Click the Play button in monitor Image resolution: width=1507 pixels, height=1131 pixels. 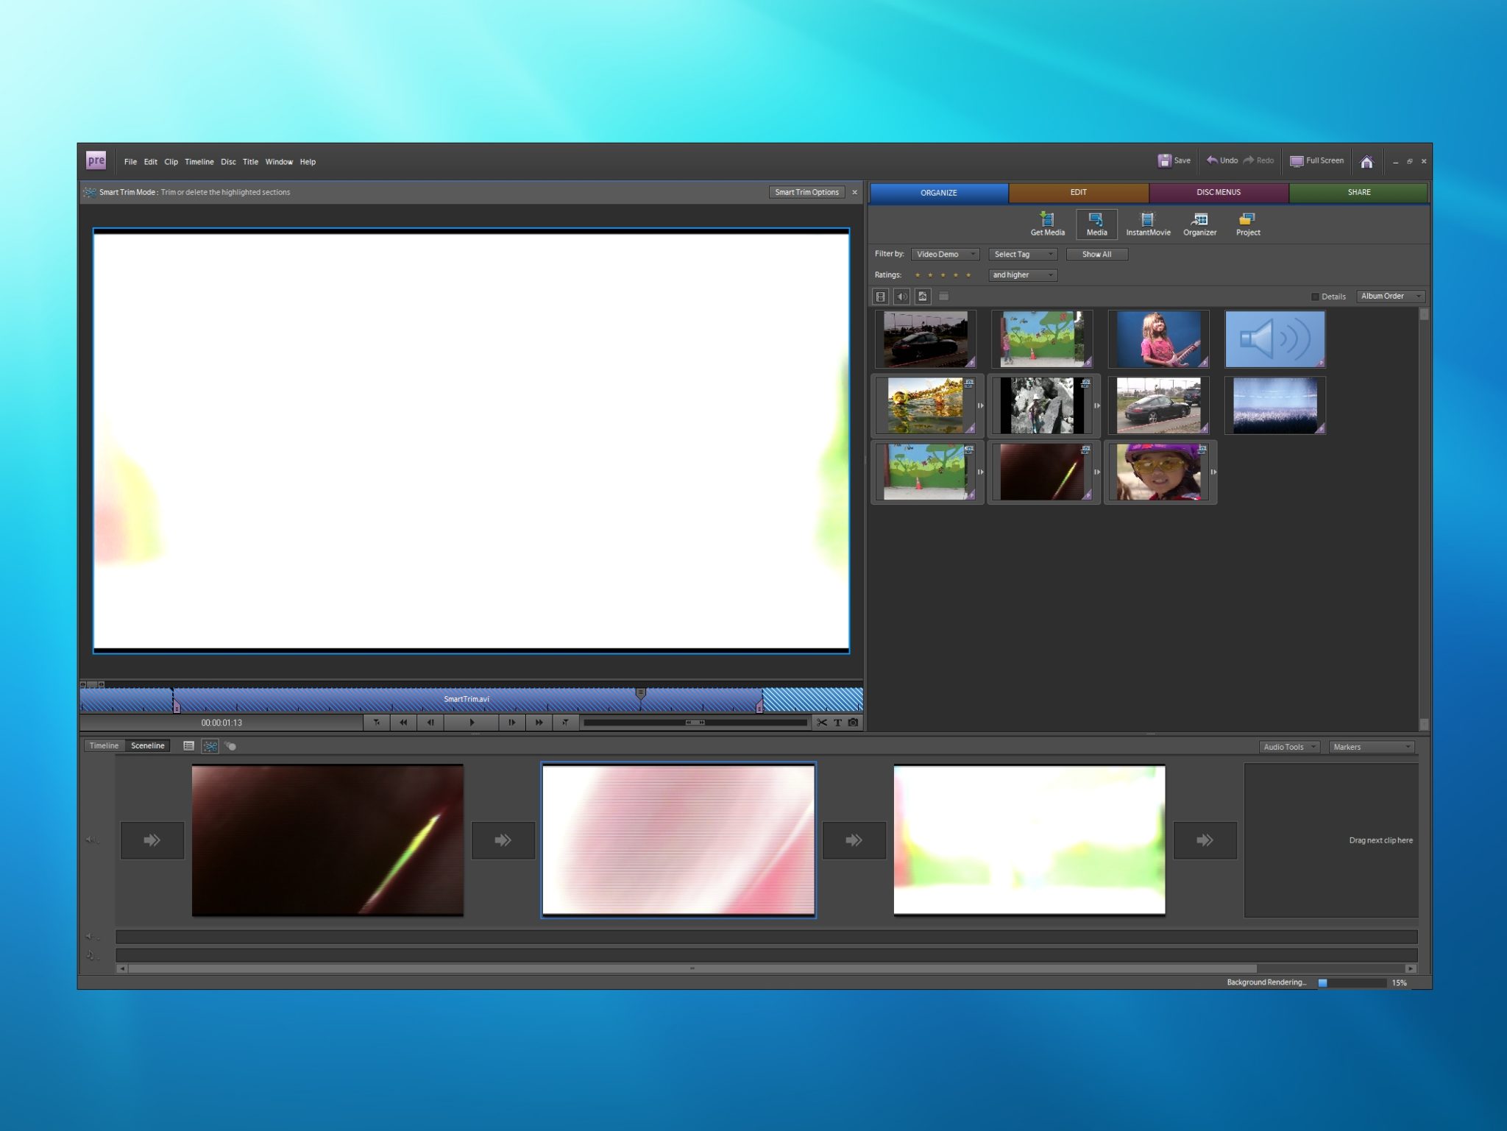pyautogui.click(x=472, y=723)
